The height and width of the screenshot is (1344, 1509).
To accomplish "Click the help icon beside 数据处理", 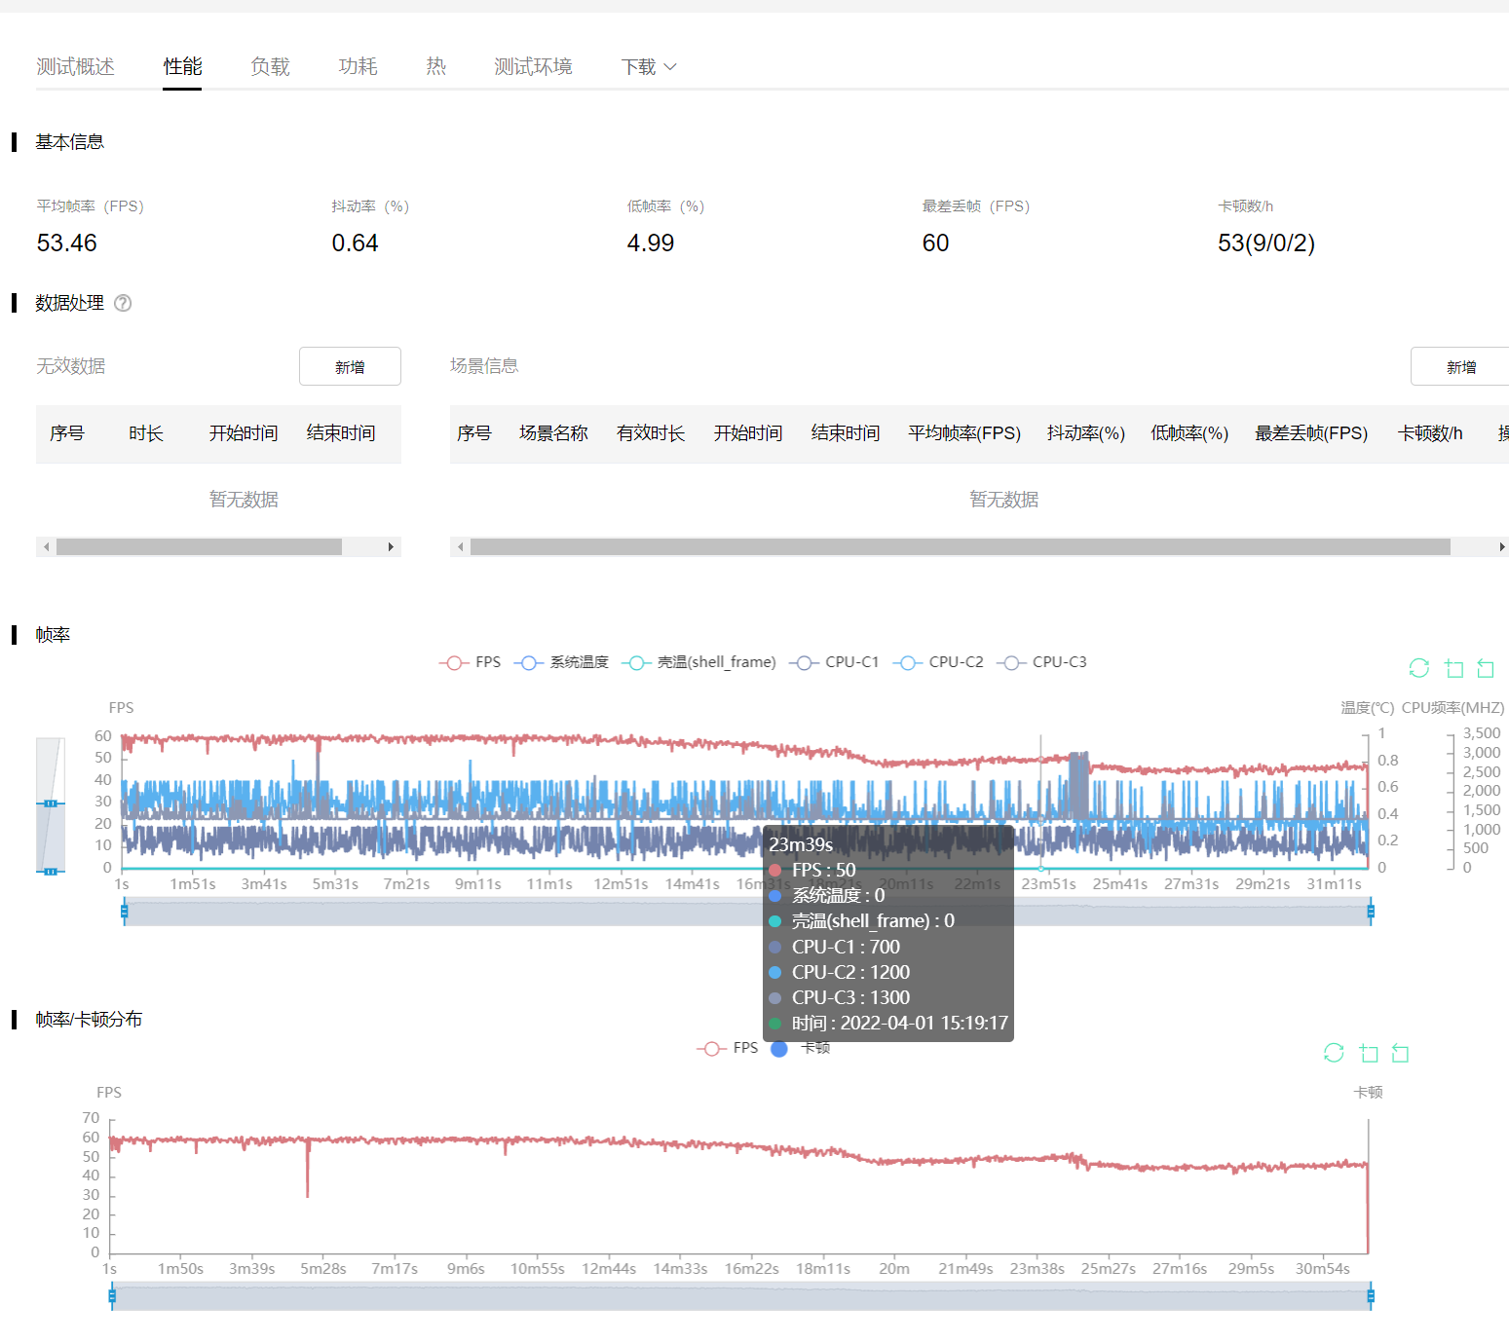I will [123, 303].
